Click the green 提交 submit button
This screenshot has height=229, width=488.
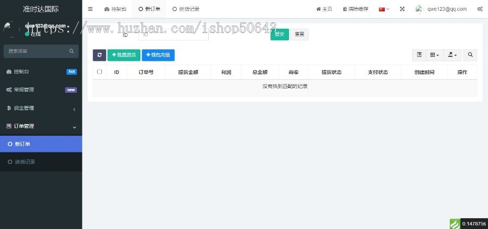(x=279, y=34)
